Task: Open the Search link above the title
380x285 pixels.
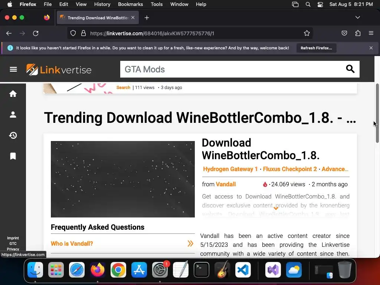Action: coord(123,88)
